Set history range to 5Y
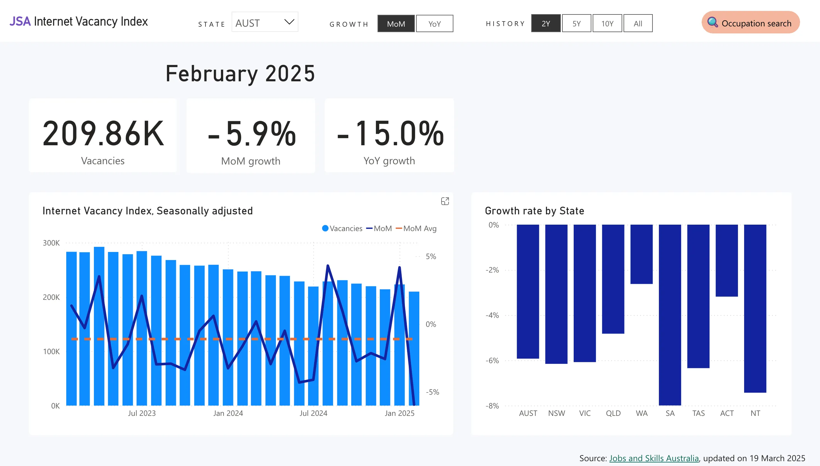This screenshot has width=820, height=466. click(x=577, y=23)
